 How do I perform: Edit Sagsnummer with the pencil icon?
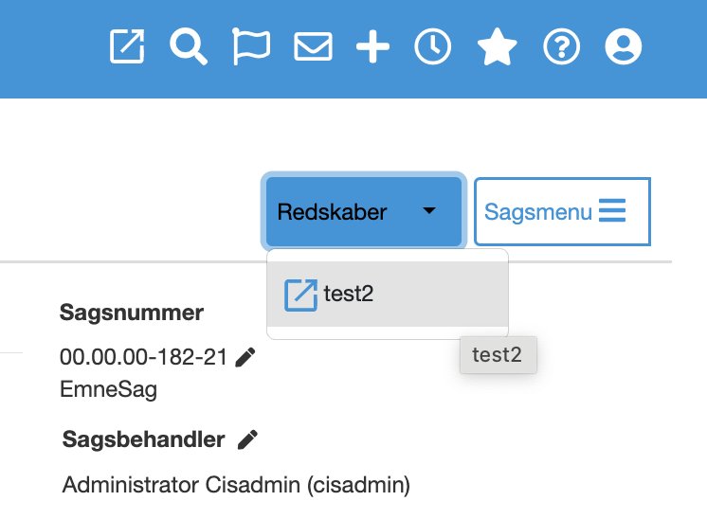pos(245,357)
